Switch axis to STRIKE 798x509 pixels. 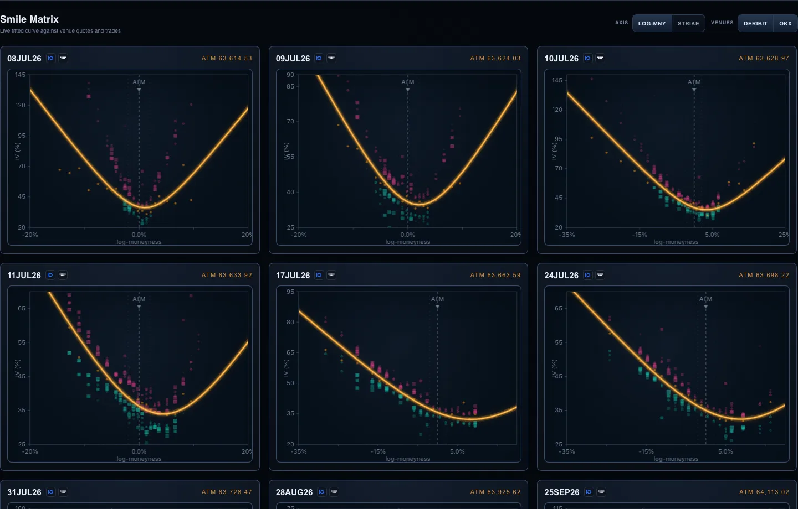coord(688,23)
